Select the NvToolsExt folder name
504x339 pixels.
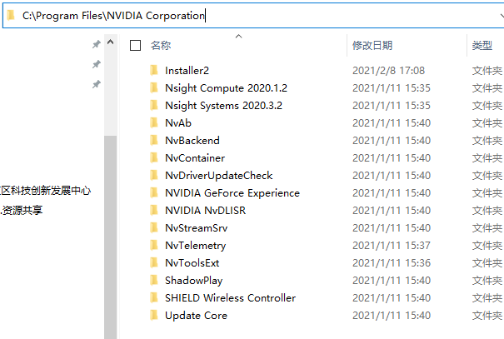tap(192, 263)
